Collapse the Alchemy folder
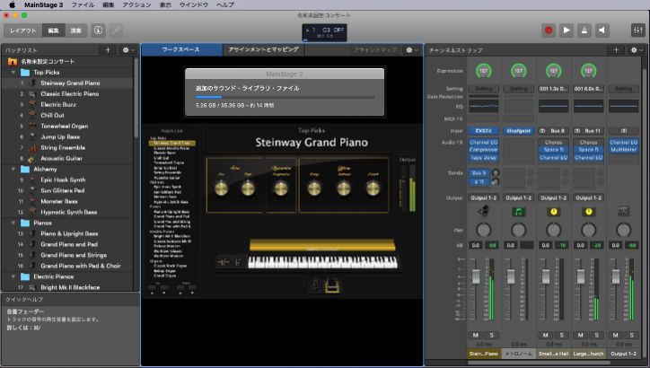 tap(13, 169)
